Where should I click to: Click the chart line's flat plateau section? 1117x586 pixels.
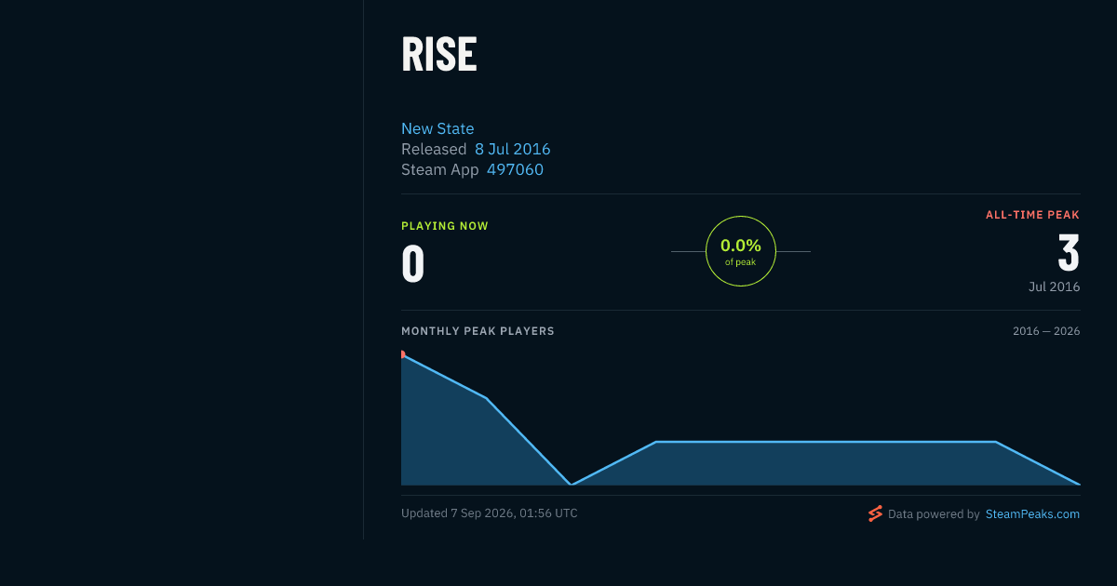826,442
